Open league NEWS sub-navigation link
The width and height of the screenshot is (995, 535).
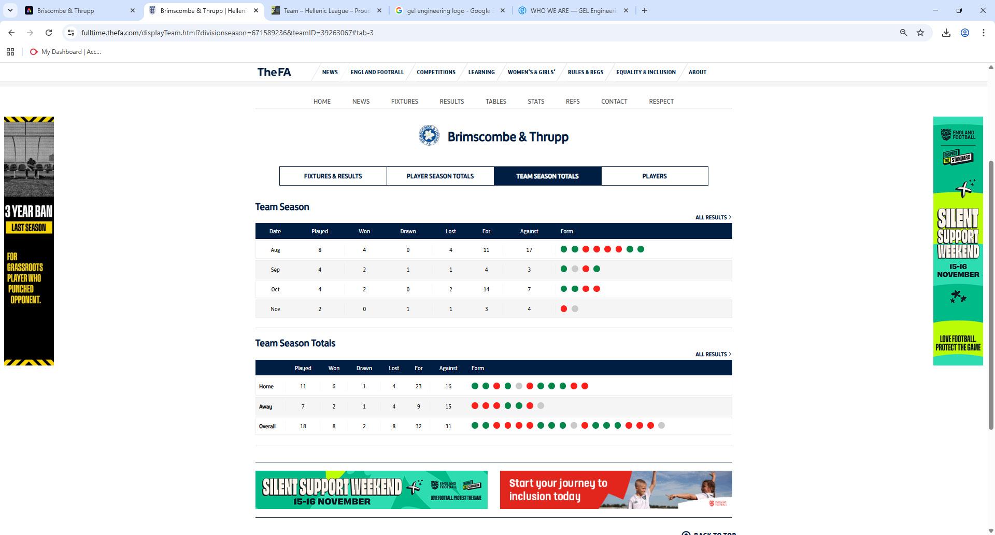click(361, 102)
